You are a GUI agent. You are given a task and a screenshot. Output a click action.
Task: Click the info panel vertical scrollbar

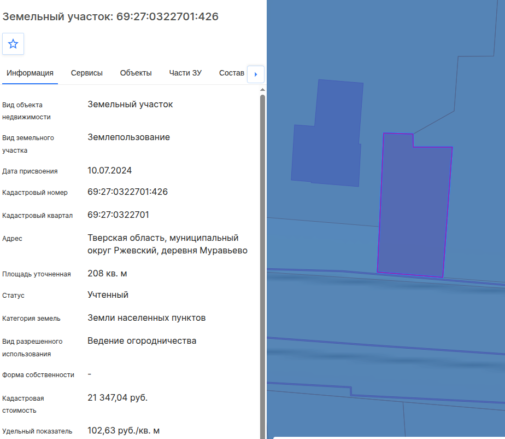262,267
